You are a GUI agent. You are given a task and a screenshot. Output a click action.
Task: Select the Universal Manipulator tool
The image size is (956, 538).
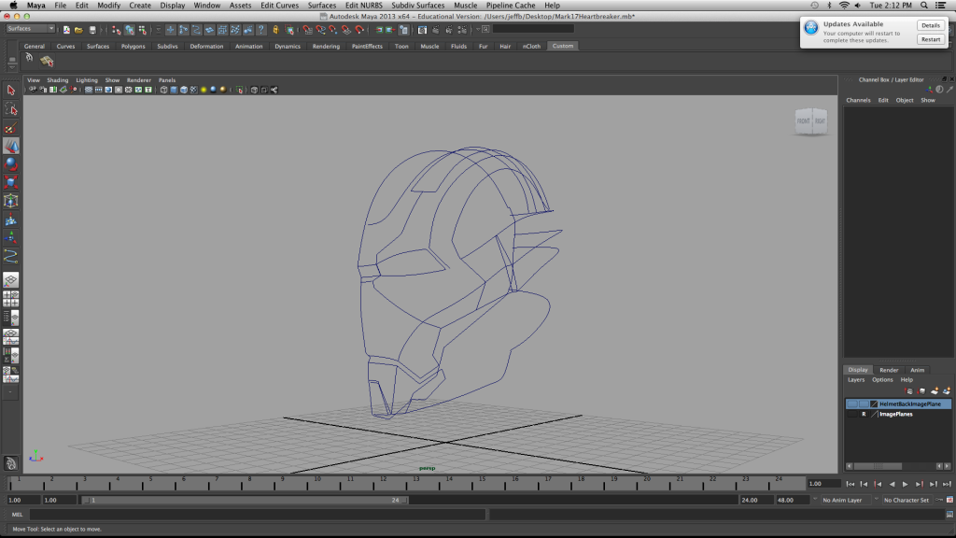click(x=11, y=201)
